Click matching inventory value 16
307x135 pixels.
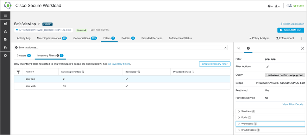(64, 86)
